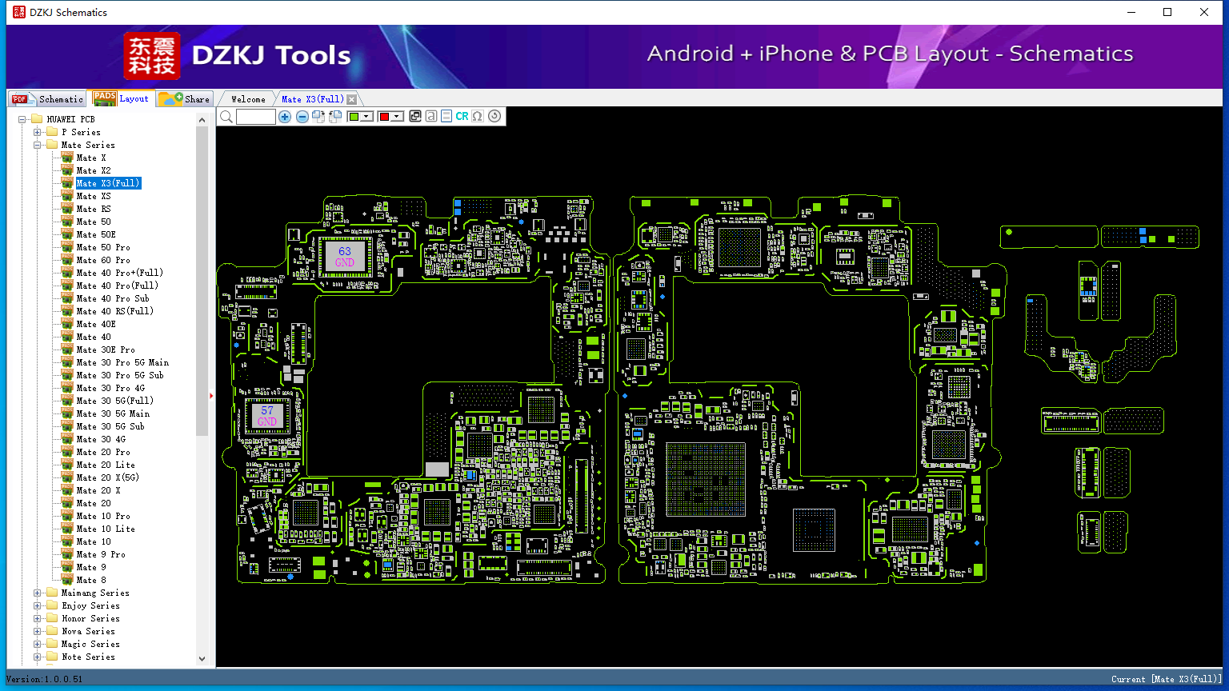Expand the Maimang Series folder

[x=37, y=593]
